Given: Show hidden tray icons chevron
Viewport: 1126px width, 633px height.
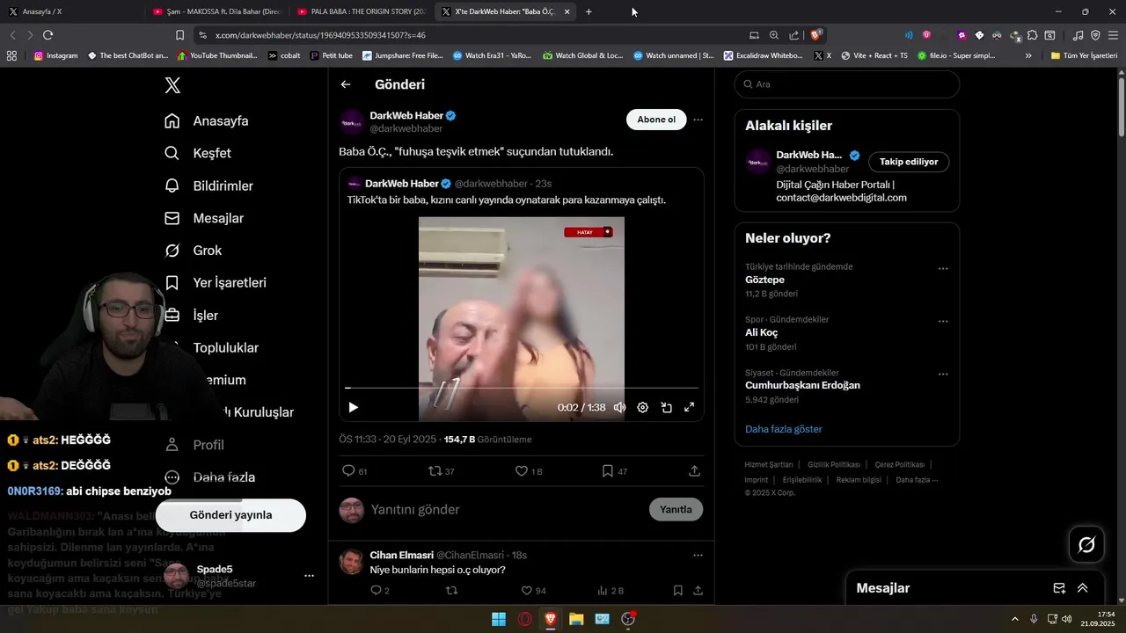Looking at the screenshot, I should tap(1014, 619).
